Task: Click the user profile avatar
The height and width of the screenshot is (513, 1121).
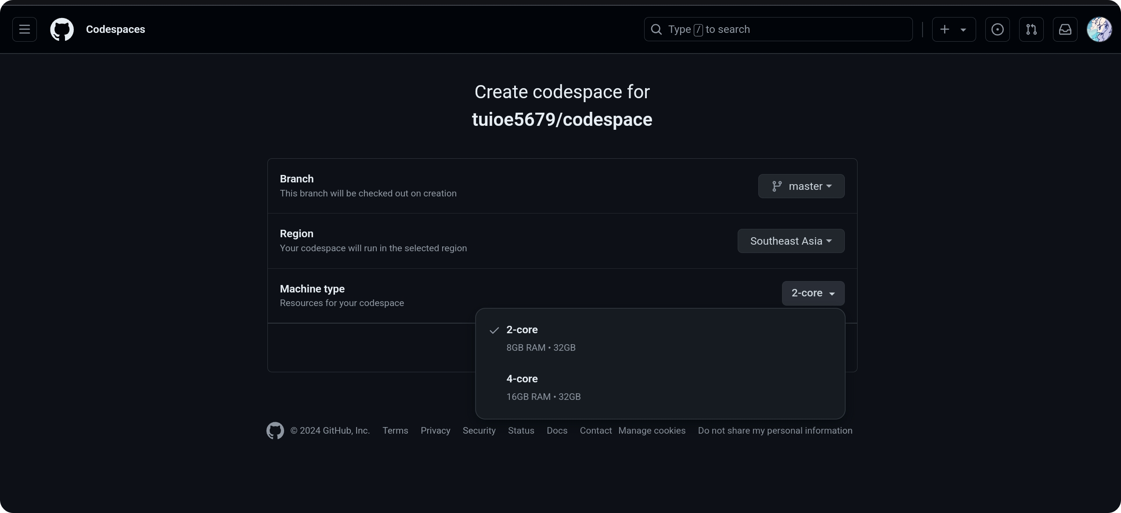Action: 1099,29
